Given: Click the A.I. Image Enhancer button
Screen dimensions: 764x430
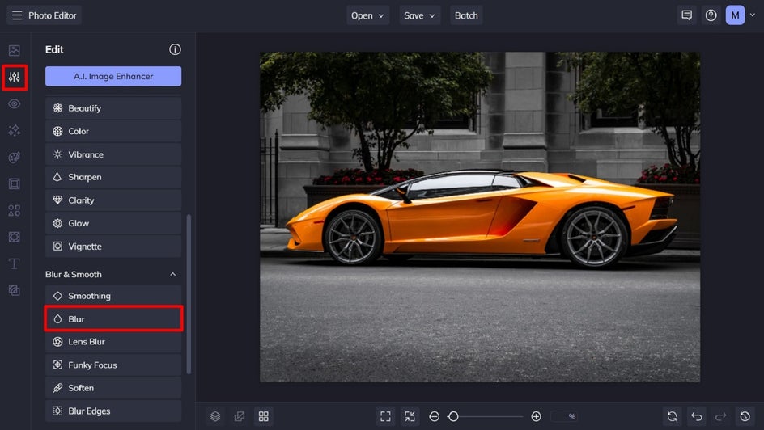Looking at the screenshot, I should 113,76.
